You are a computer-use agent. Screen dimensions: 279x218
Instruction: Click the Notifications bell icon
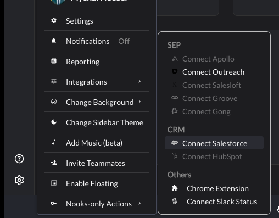coord(54,41)
